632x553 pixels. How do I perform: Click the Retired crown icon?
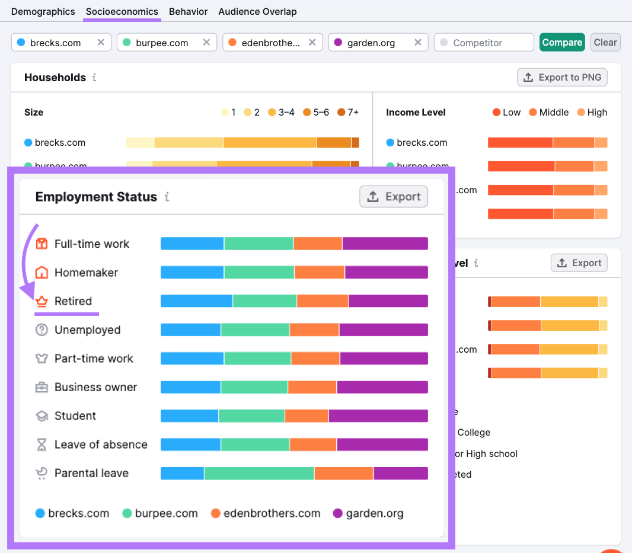pyautogui.click(x=42, y=301)
